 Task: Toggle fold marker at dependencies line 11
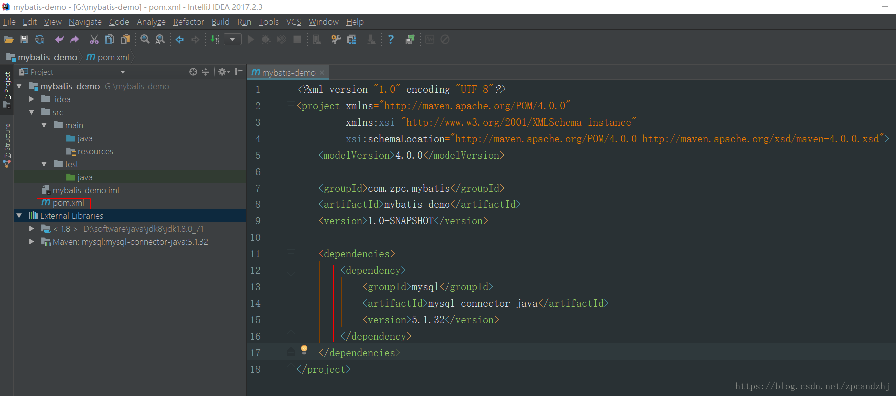pos(291,254)
